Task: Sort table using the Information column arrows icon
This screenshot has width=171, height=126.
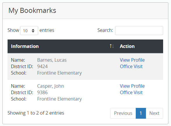Action: click(x=112, y=46)
